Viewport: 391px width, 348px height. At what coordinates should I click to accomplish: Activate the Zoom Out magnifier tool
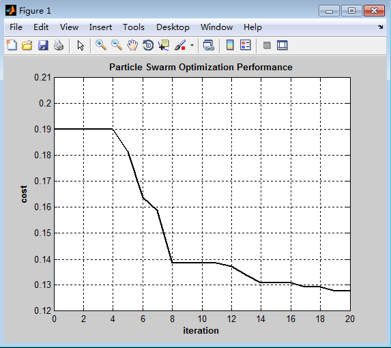click(117, 45)
